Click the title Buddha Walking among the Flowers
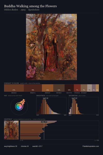 (30, 6)
